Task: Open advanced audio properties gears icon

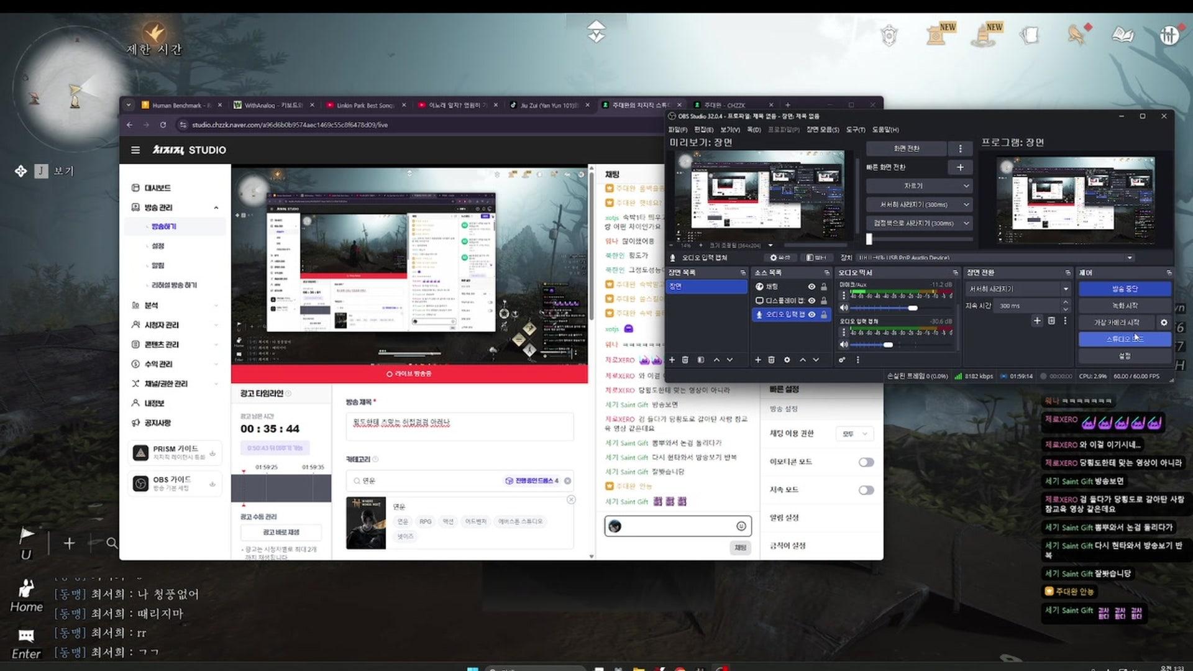Action: 842,360
